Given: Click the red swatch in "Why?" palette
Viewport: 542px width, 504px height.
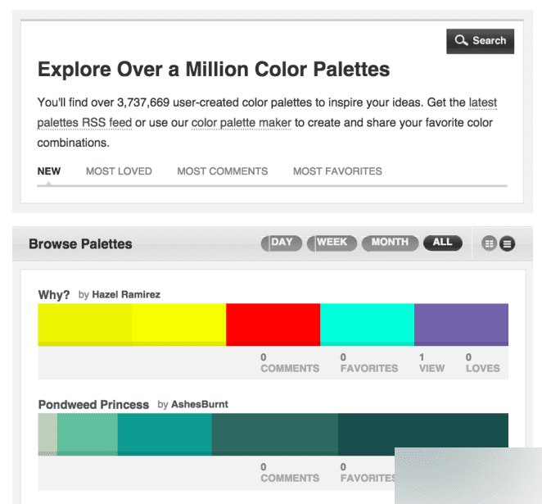Looking at the screenshot, I should [x=273, y=325].
